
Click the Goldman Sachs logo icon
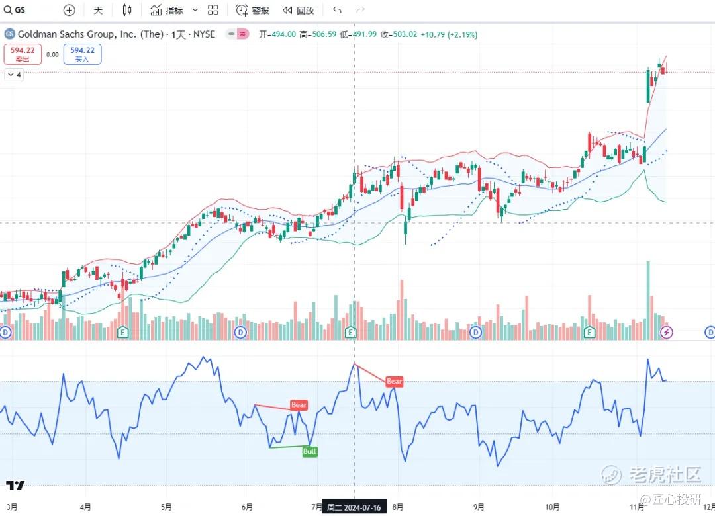[x=9, y=34]
